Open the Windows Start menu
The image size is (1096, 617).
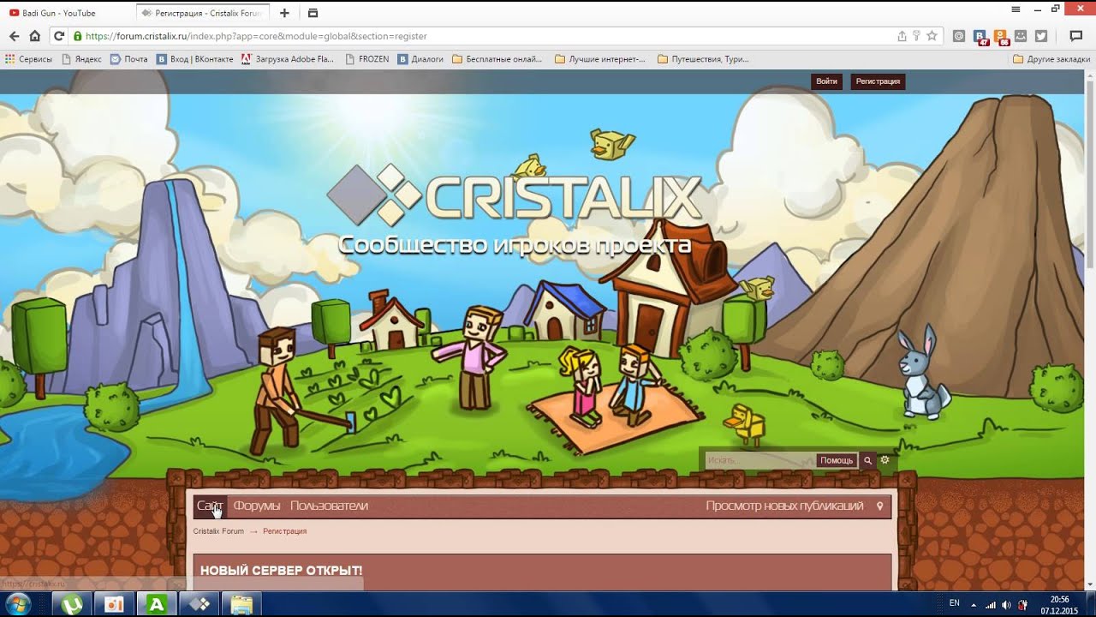pos(18,604)
